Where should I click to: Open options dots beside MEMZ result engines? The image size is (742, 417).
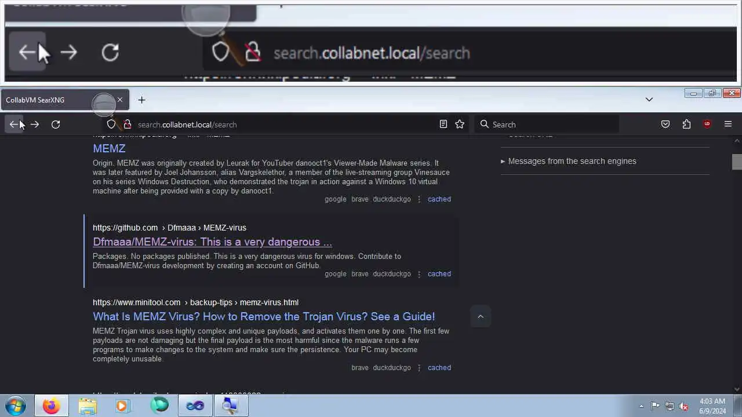(x=419, y=199)
